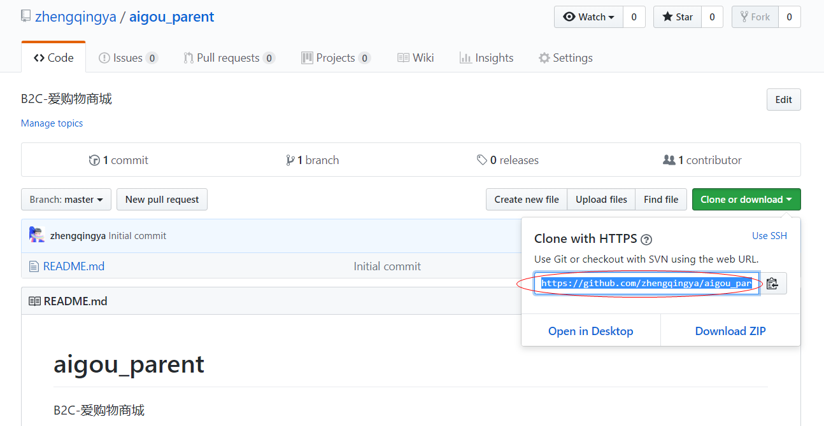Open the fork count
824x426 pixels.
(x=789, y=17)
